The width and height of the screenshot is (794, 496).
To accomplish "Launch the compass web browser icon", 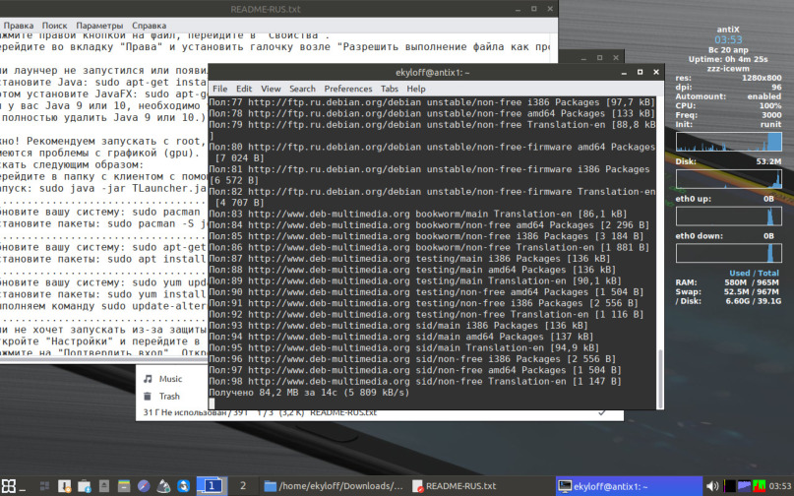I will click(x=144, y=486).
